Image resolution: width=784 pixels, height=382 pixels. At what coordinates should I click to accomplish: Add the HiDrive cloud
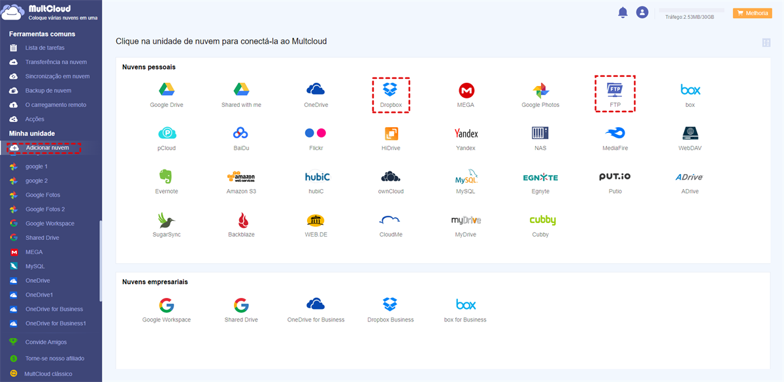point(391,138)
